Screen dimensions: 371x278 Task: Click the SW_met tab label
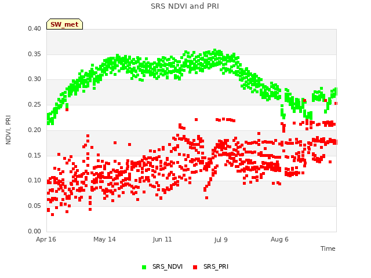point(64,24)
